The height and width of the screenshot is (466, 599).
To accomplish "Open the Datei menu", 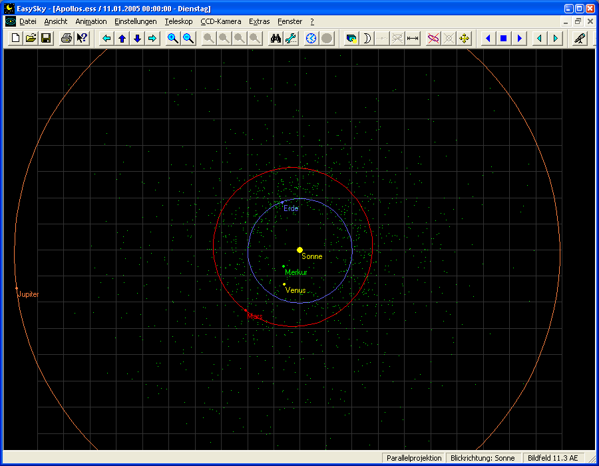I will pyautogui.click(x=28, y=21).
